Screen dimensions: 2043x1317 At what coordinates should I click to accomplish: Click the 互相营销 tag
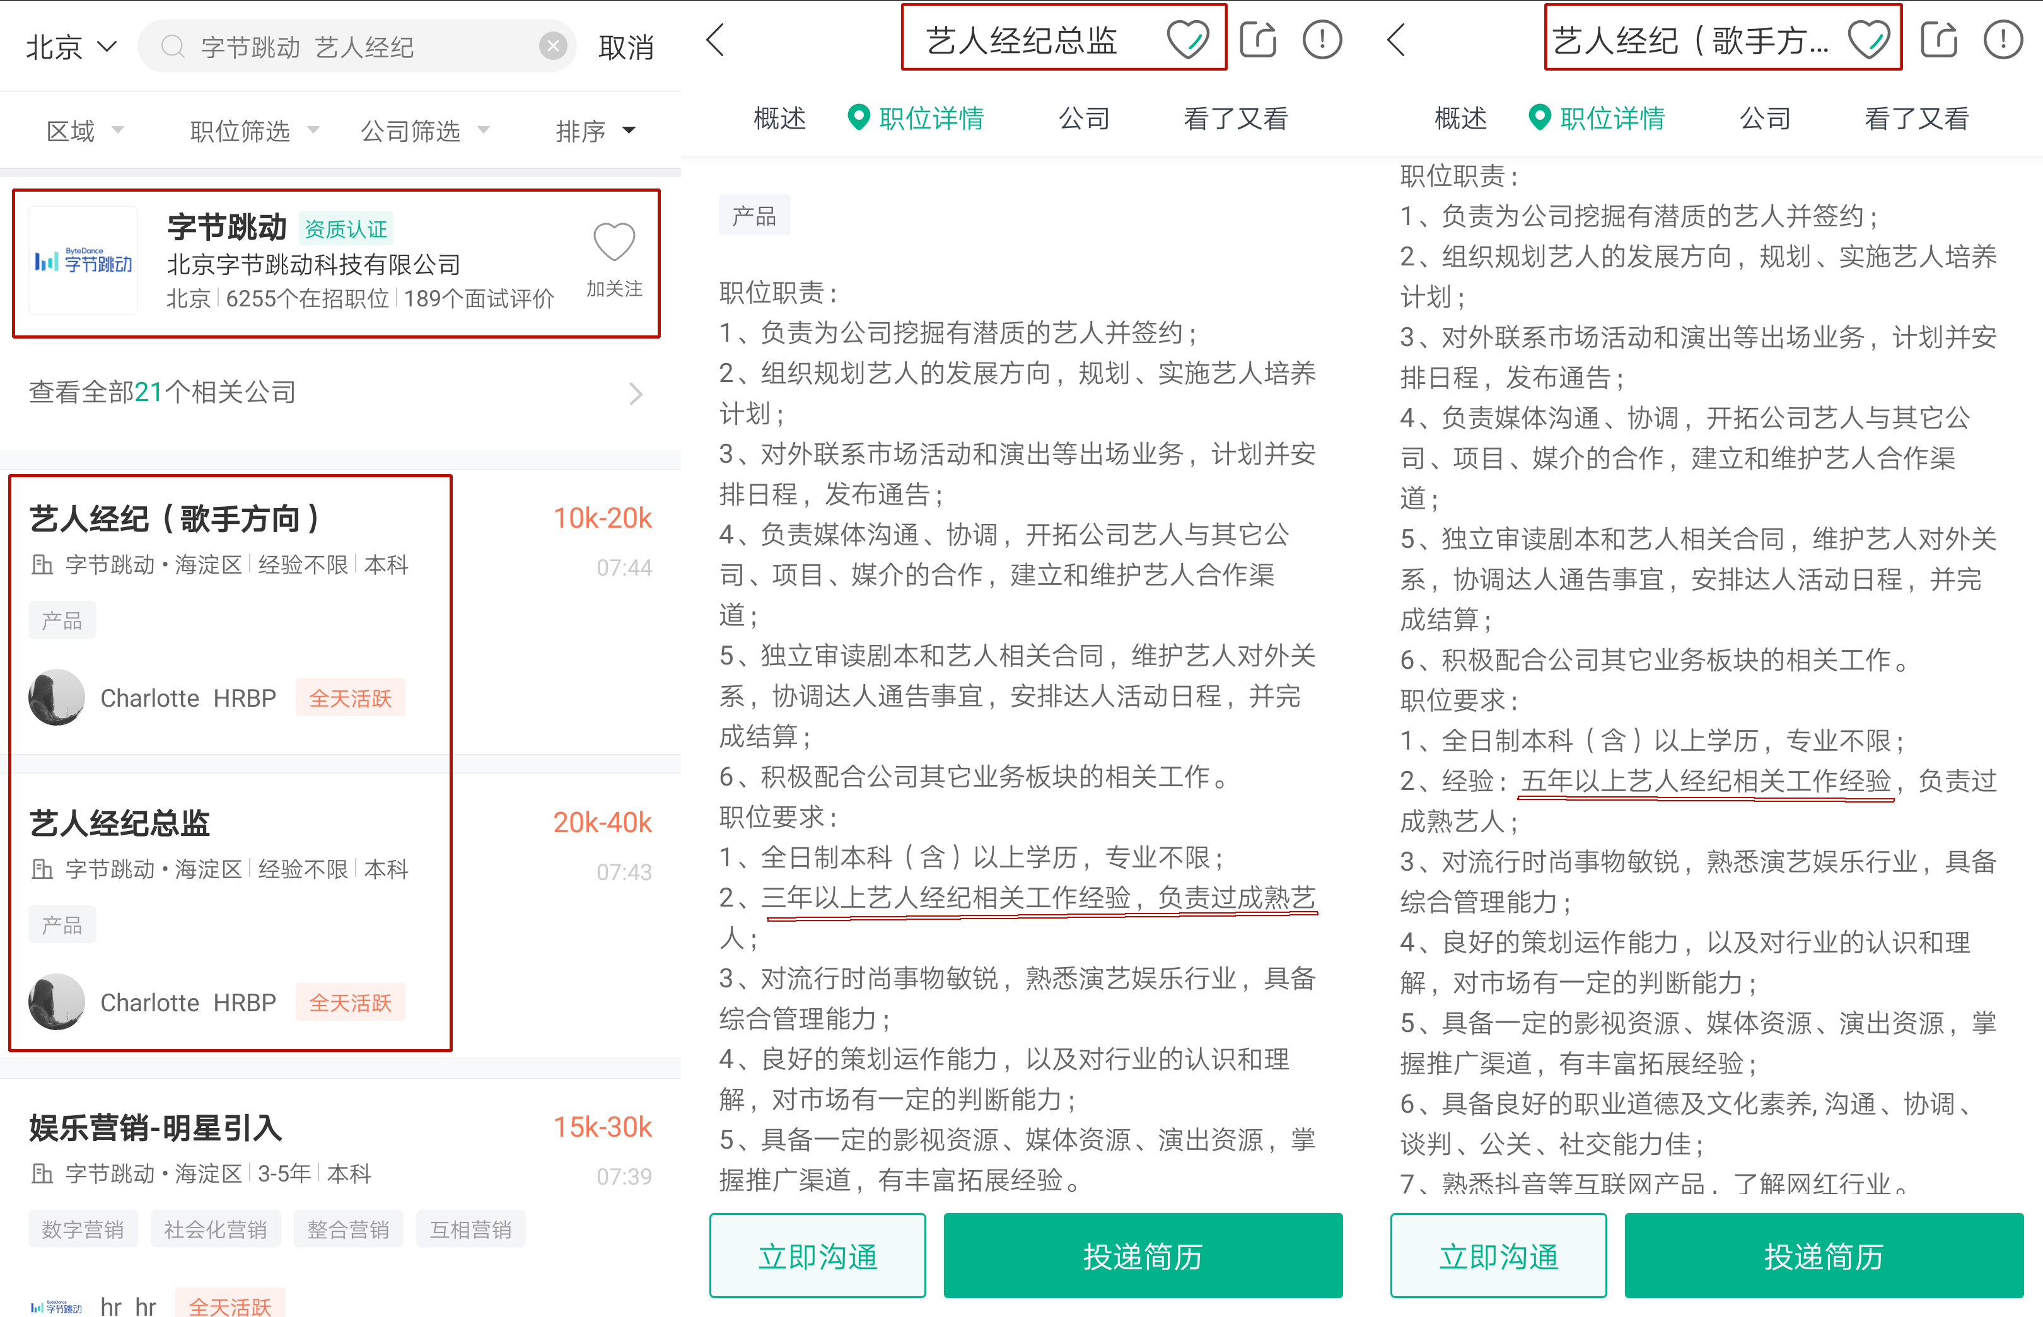click(470, 1229)
